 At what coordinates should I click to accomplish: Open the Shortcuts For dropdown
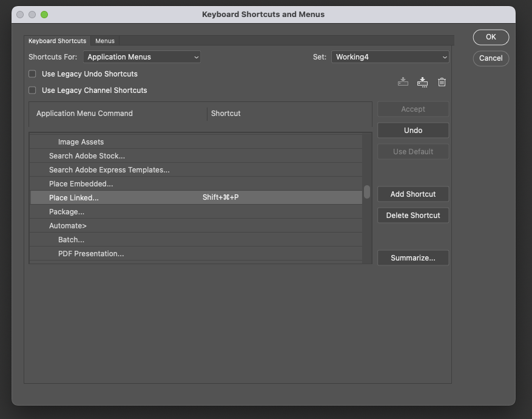coord(142,56)
